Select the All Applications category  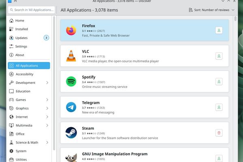click(29, 66)
